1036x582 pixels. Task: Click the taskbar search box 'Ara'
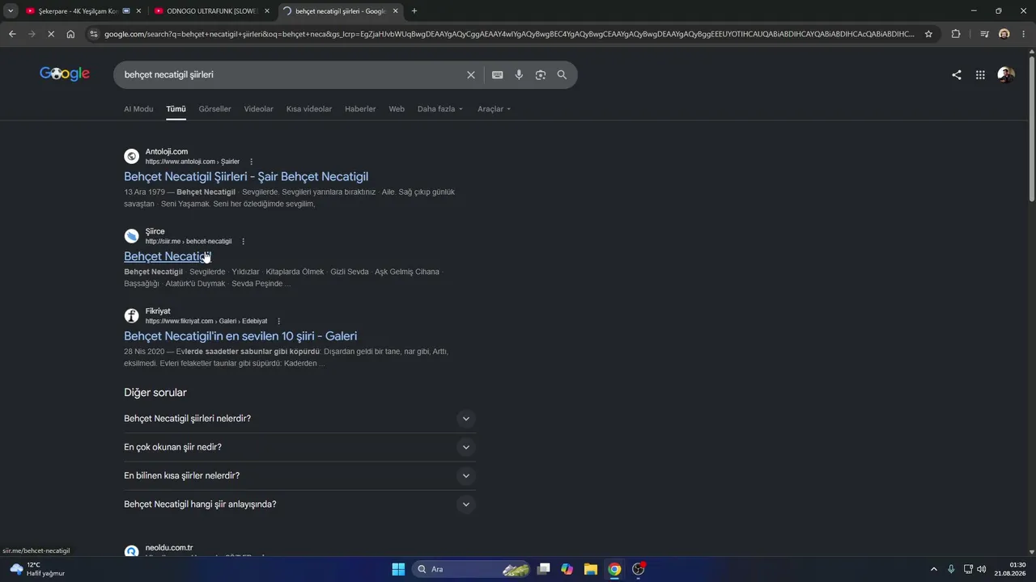472,569
